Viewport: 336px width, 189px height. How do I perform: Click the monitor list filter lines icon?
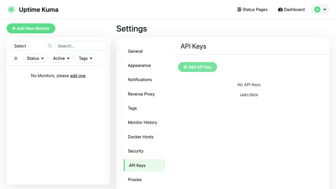[x=16, y=58]
